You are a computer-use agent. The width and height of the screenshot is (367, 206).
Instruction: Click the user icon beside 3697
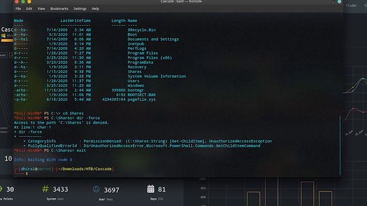coord(96,189)
